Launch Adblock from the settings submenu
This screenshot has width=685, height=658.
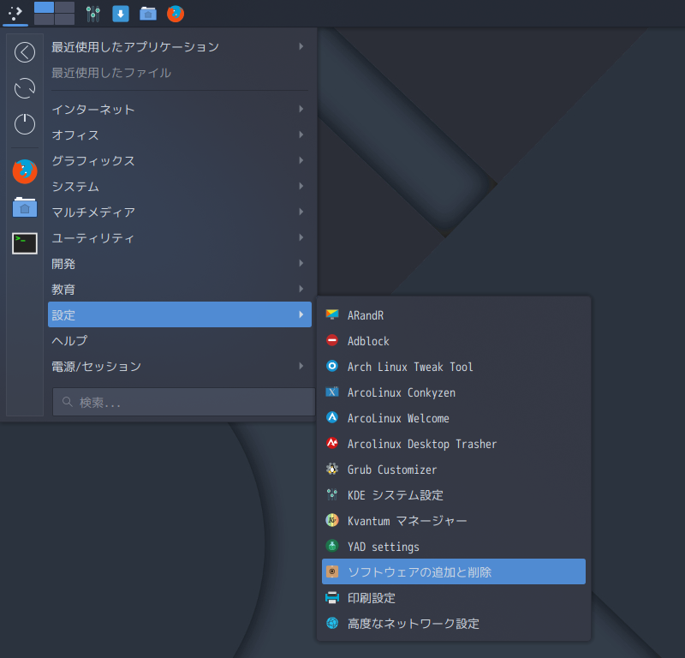(454, 341)
